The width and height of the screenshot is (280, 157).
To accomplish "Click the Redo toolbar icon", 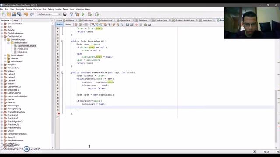I will pos(32,14).
